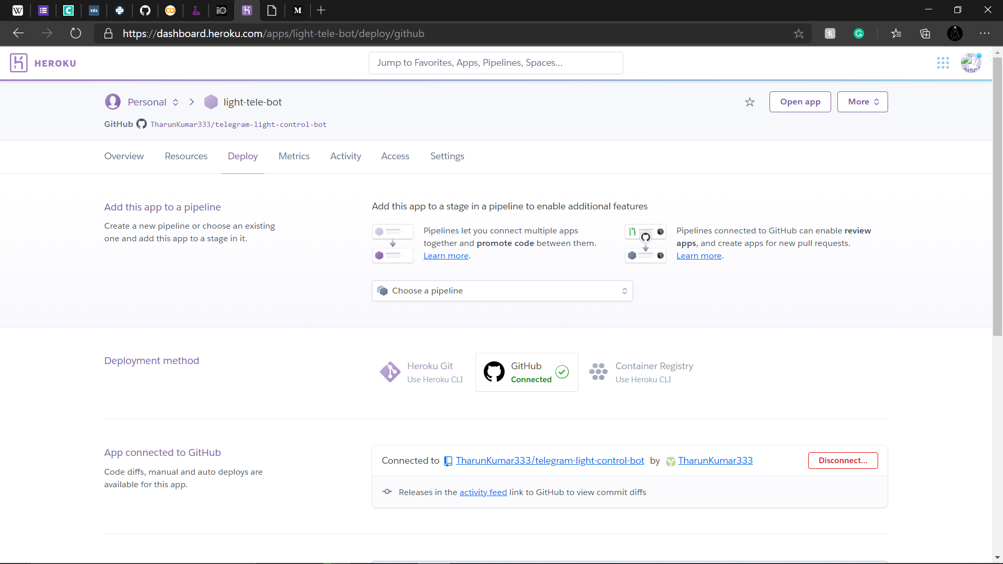This screenshot has width=1003, height=564.
Task: Open the More dropdown menu
Action: [862, 102]
